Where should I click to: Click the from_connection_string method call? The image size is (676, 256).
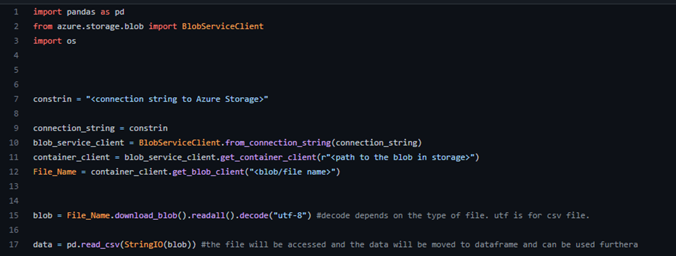coord(273,143)
